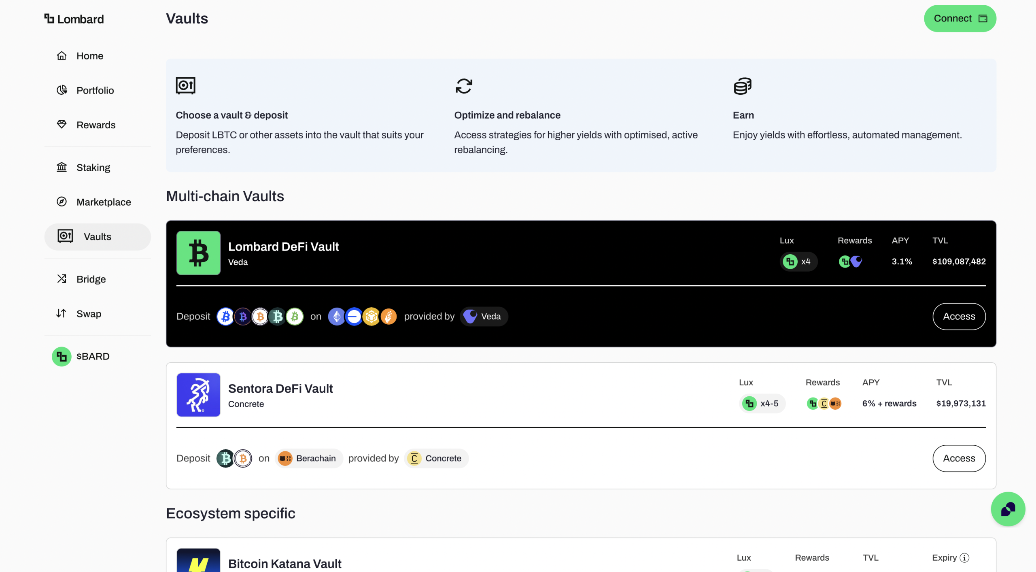Click the 6% + rewards APY text
This screenshot has height=572, width=1036.
pyautogui.click(x=889, y=404)
